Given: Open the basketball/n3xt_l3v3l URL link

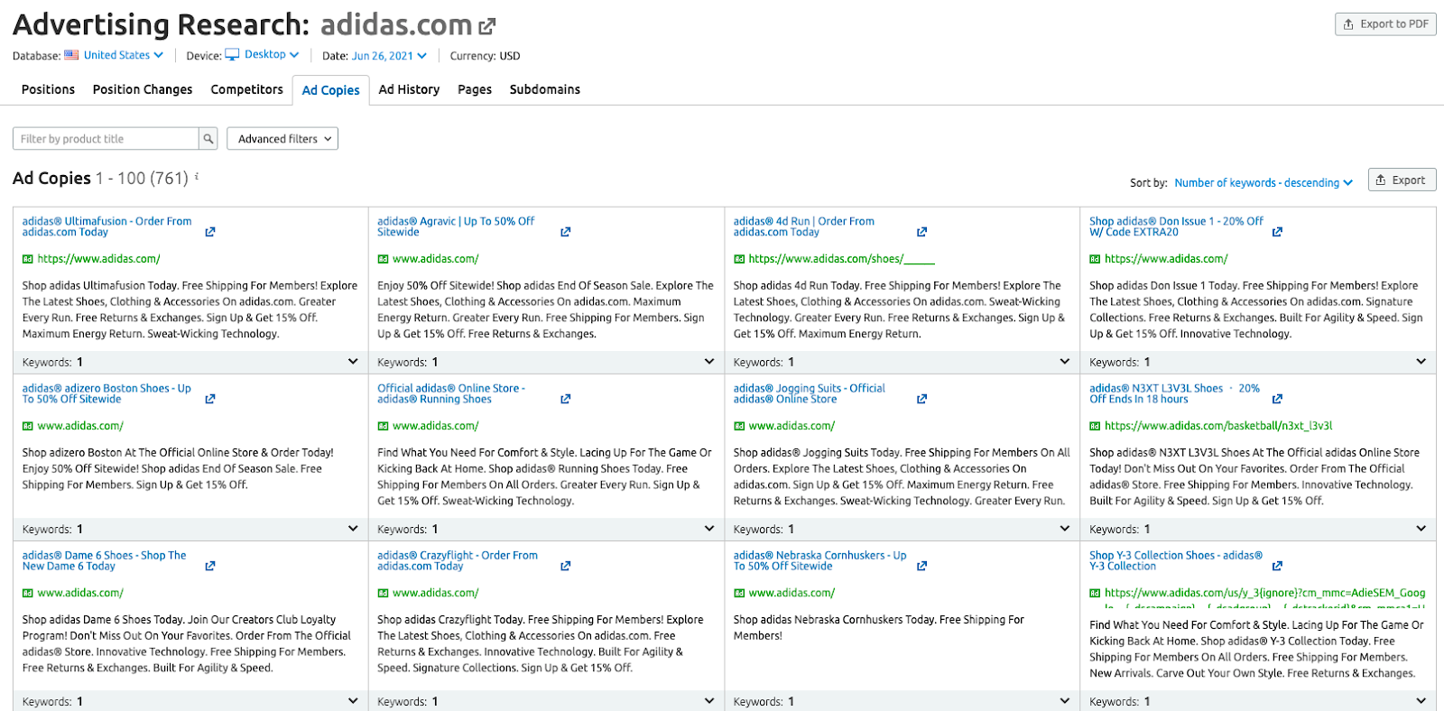Looking at the screenshot, I should coord(1218,426).
